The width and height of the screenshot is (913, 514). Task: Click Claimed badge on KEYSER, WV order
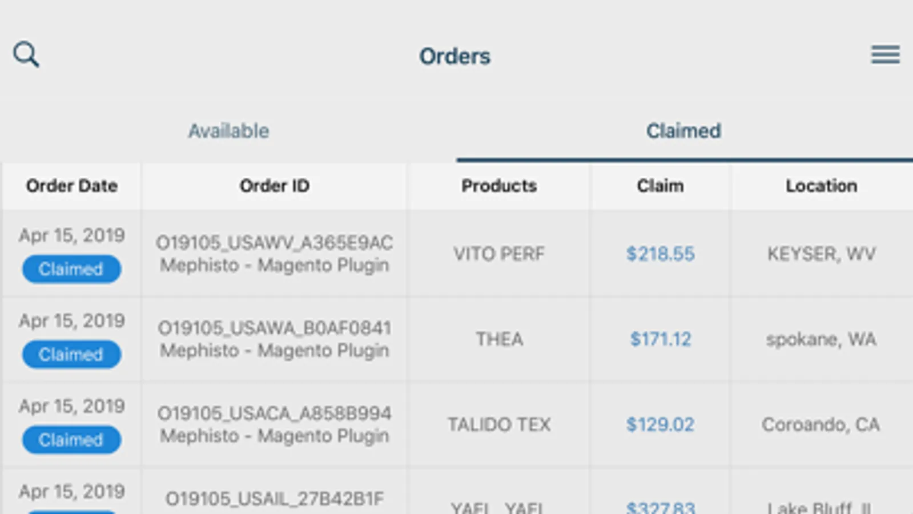[71, 269]
